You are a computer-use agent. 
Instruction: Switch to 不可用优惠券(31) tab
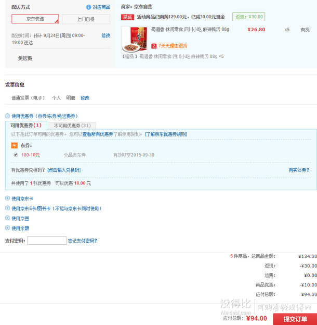pos(72,126)
